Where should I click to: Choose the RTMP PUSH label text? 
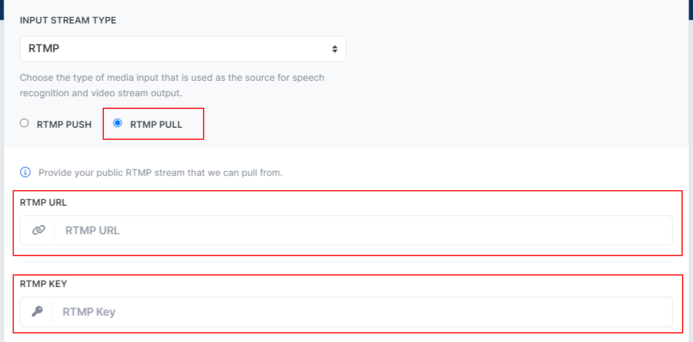point(64,124)
